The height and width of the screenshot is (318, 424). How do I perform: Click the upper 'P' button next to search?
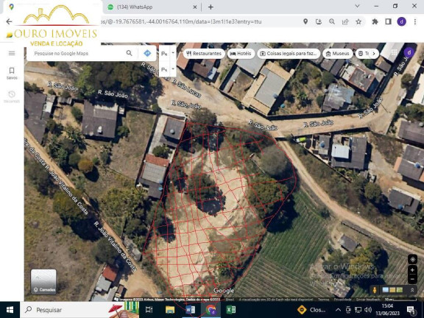[164, 54]
